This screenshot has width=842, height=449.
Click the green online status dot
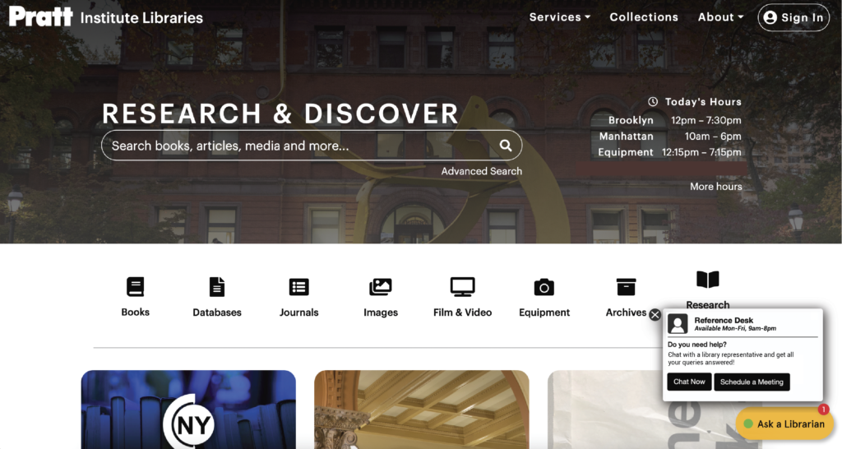[x=748, y=424]
